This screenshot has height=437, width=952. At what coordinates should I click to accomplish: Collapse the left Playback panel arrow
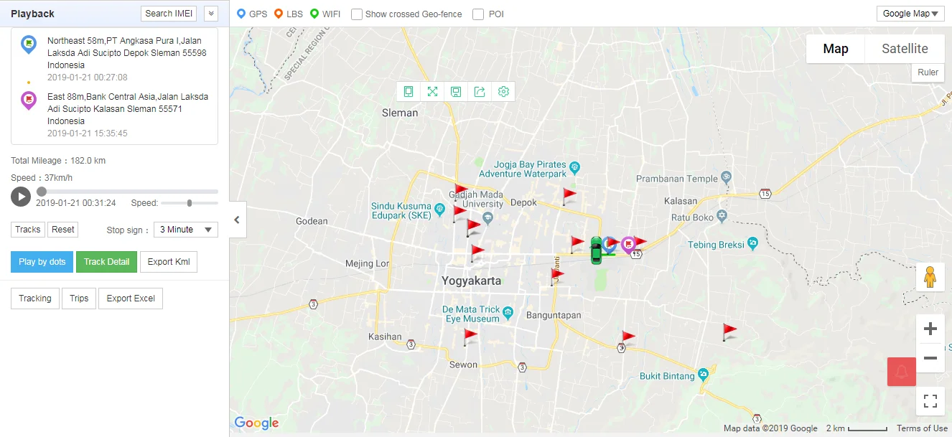[238, 220]
